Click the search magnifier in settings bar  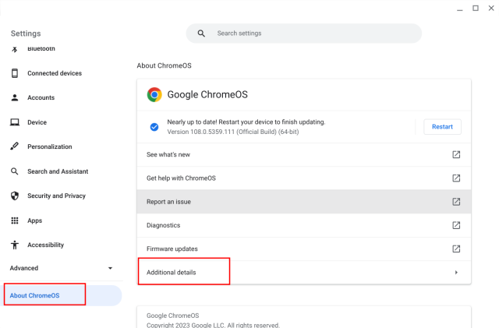201,34
